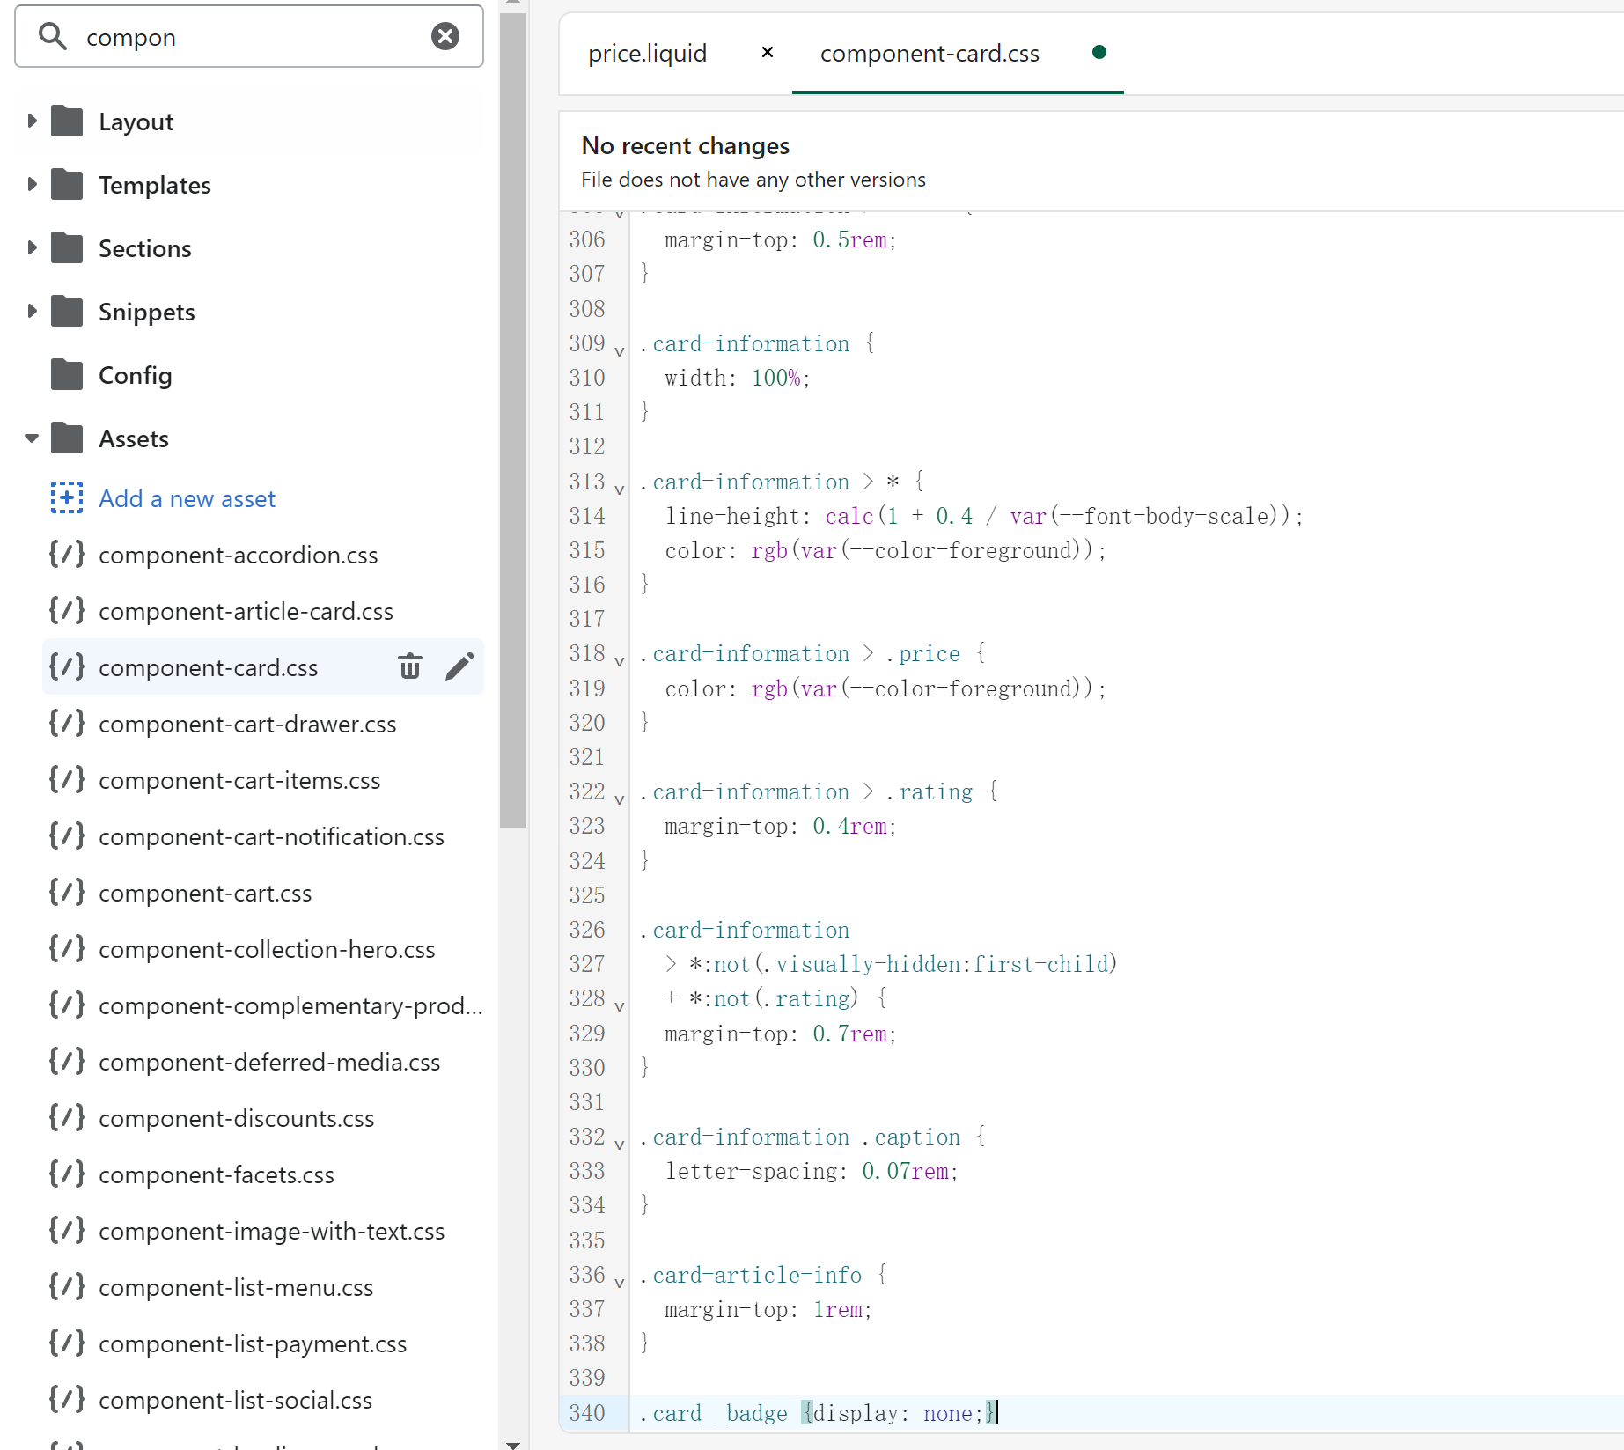Click code icon beside component-facets.css
This screenshot has height=1450, width=1624.
click(67, 1174)
